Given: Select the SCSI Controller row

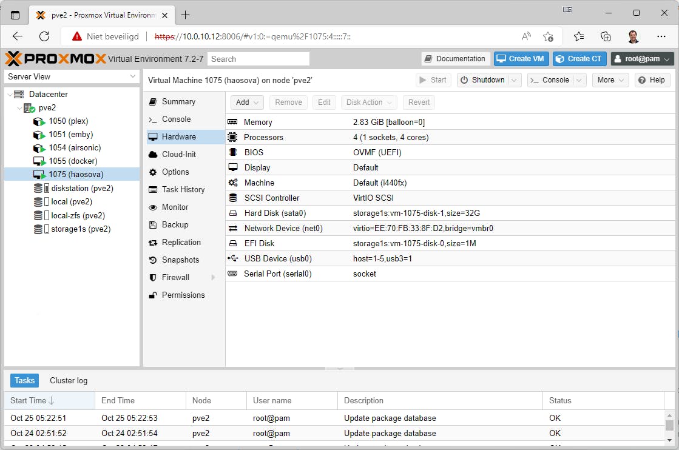Looking at the screenshot, I should [x=450, y=198].
